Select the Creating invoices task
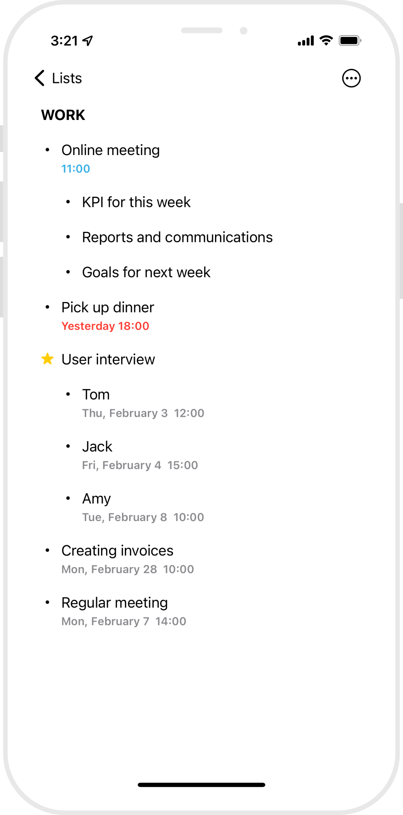This screenshot has width=403, height=815. click(x=117, y=551)
